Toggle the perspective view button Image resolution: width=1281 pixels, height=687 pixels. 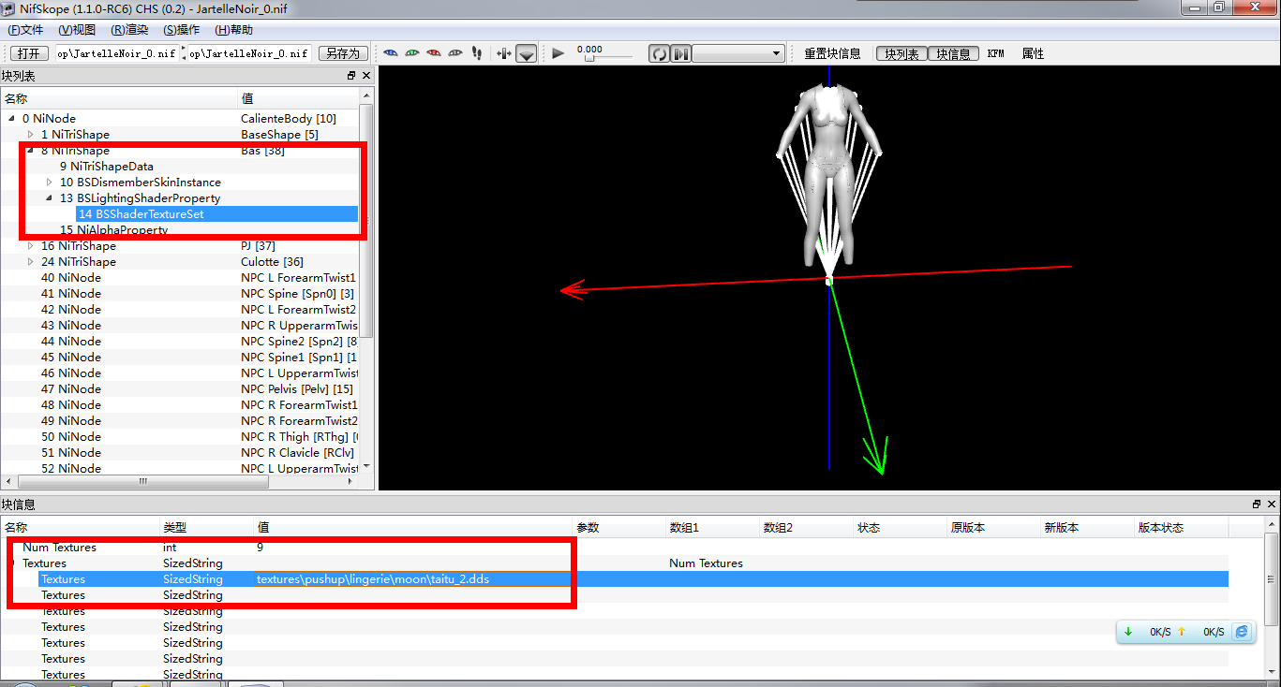coord(527,54)
